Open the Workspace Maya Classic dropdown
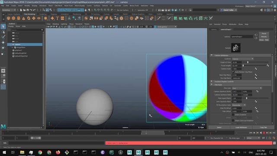Viewport: 277px width, 156px height. (x=259, y=6)
